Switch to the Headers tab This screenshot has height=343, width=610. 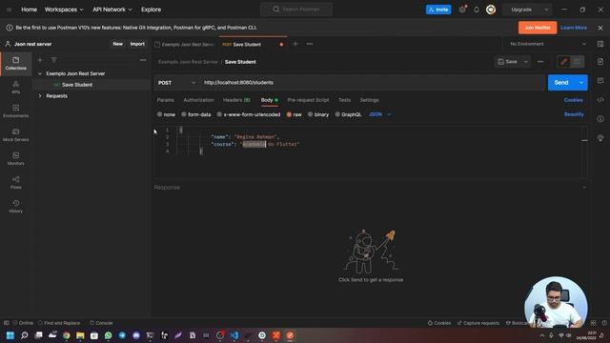click(236, 100)
